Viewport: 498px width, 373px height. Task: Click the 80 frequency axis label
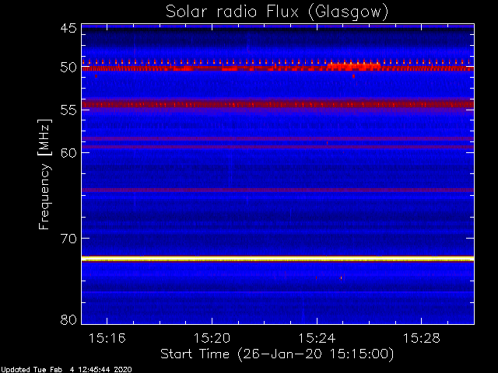68,319
